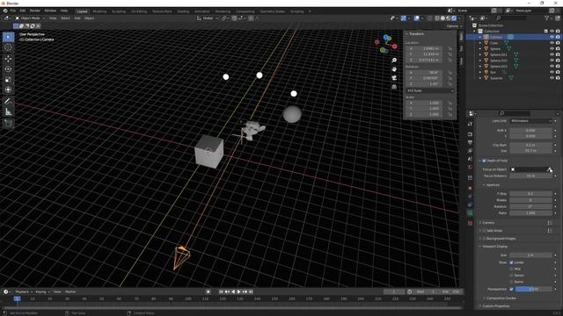The width and height of the screenshot is (563, 316).
Task: Select the Cursor tool
Action: click(8, 47)
